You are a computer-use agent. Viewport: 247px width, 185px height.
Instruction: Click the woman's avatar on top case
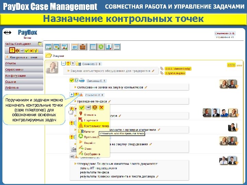pos(52,67)
